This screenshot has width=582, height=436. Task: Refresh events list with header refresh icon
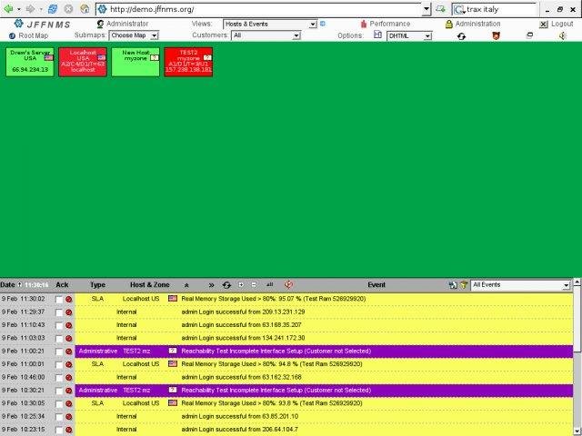tap(226, 285)
